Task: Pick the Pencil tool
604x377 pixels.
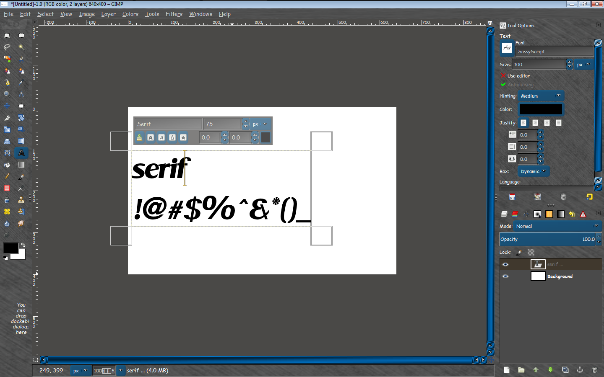Action: point(7,176)
